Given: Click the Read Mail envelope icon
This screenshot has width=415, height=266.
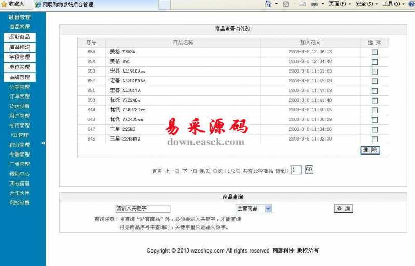Looking at the screenshot, I should (302, 4).
